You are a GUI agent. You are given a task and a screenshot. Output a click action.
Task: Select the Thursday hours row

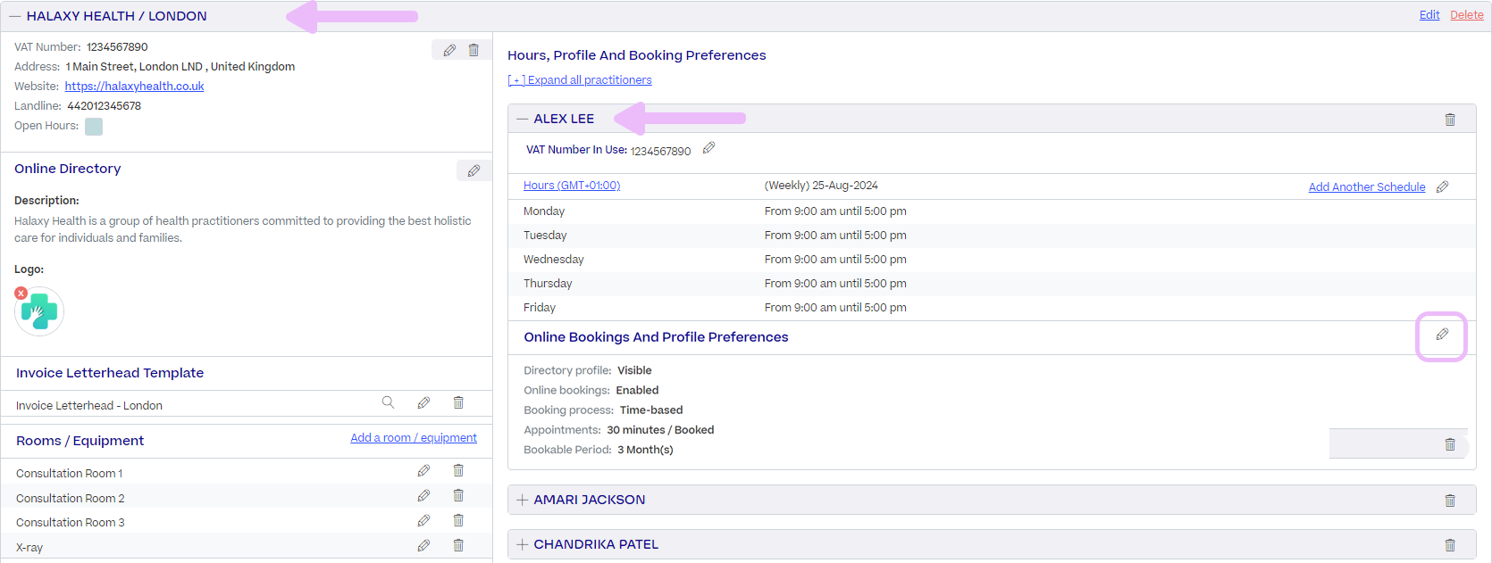(x=992, y=284)
